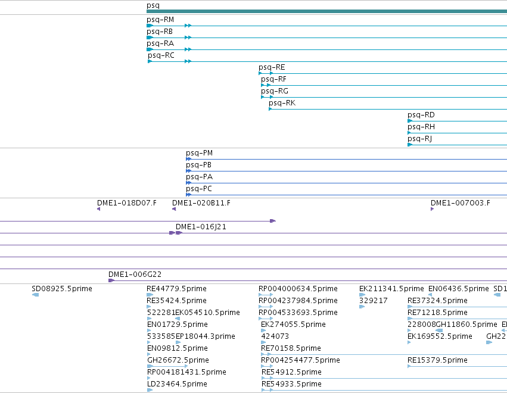Click the GH11860.5prime EST label
Screen dimensions: 507x393
[466, 325]
